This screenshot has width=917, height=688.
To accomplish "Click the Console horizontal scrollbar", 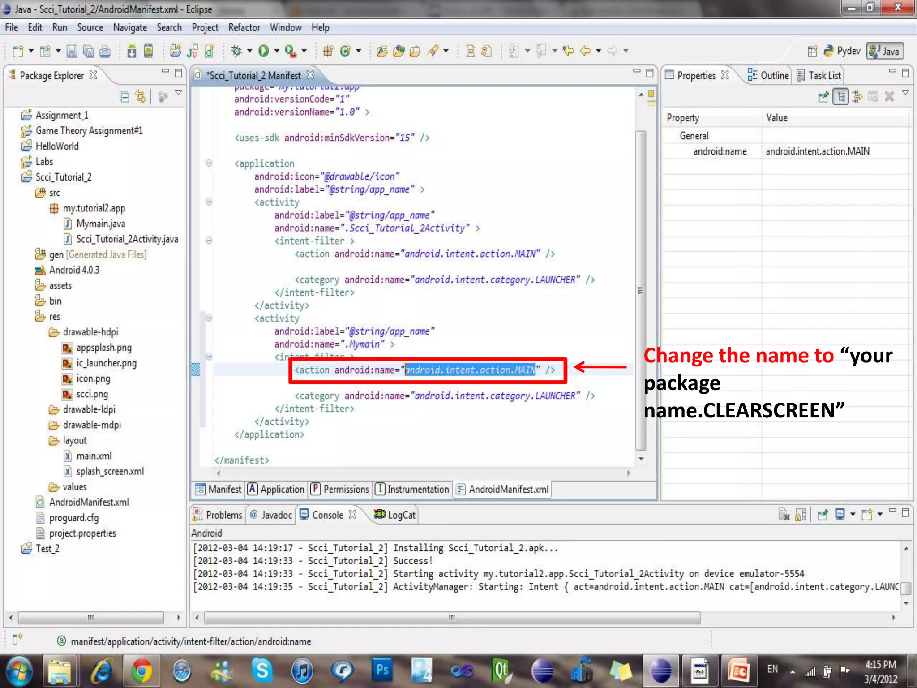I will (452, 618).
